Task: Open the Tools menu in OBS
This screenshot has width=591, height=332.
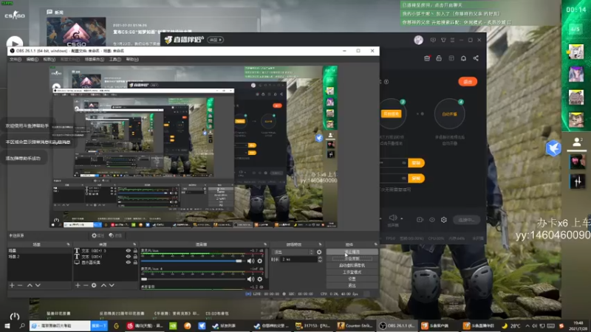Action: [x=115, y=60]
